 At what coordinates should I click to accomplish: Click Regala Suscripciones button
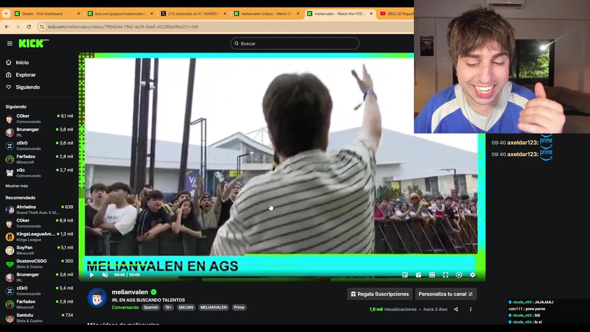pyautogui.click(x=380, y=294)
